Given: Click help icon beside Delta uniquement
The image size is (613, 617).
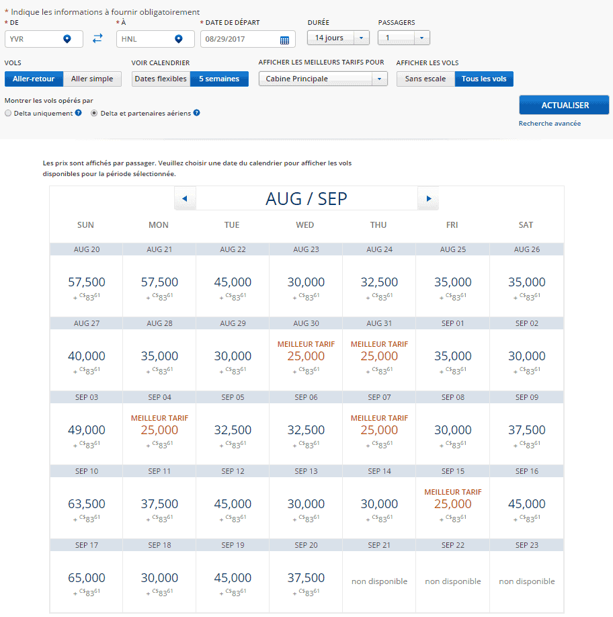Looking at the screenshot, I should (x=79, y=113).
